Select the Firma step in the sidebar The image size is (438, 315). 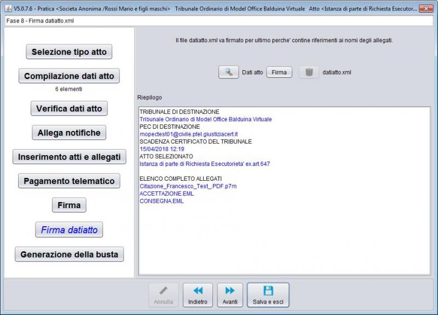pyautogui.click(x=69, y=205)
